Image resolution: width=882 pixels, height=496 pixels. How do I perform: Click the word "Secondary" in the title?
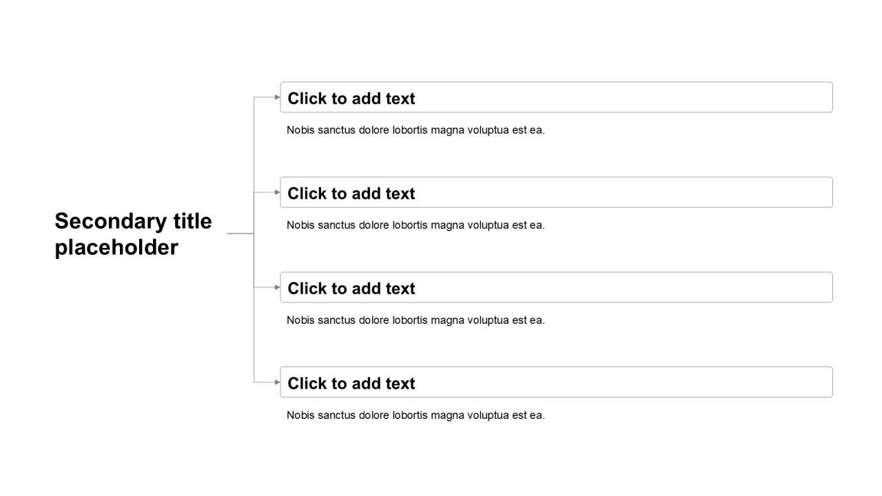click(x=108, y=221)
